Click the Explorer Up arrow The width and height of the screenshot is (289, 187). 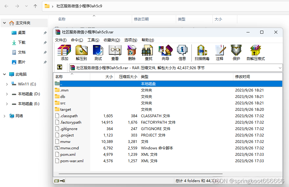pos(35,6)
